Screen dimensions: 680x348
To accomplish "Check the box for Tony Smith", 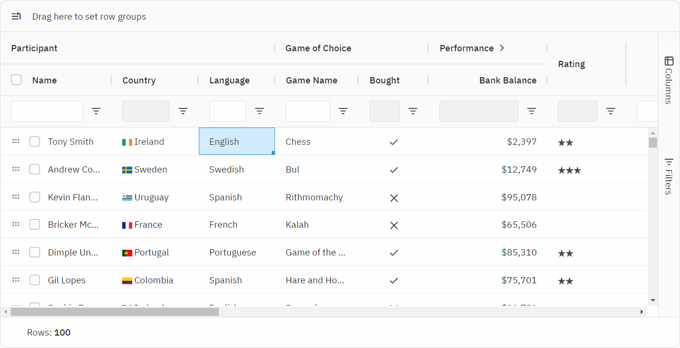I will click(x=35, y=141).
